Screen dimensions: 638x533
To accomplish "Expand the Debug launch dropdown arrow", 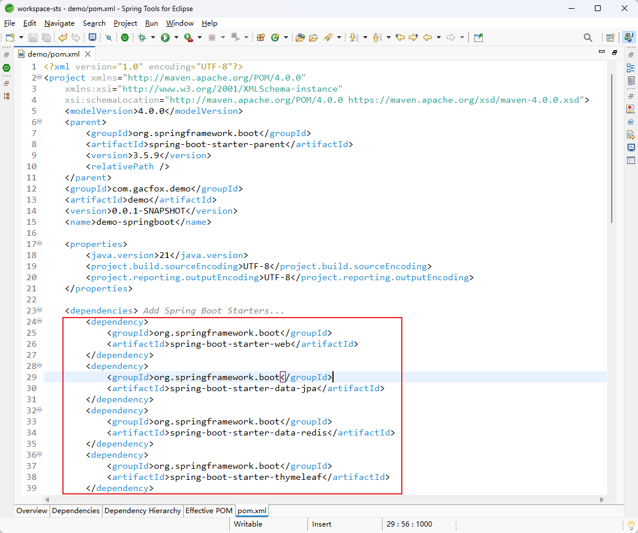I will (x=153, y=37).
